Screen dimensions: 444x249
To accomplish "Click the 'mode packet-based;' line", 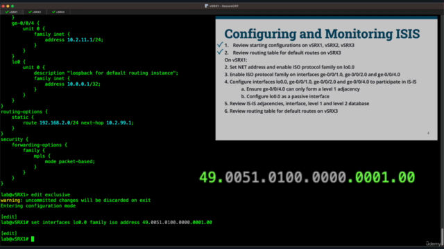I will [x=70, y=161].
